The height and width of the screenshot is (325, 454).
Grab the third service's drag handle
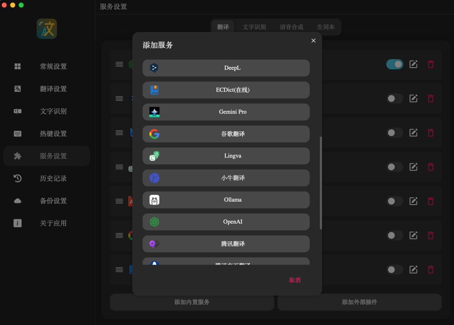[119, 133]
